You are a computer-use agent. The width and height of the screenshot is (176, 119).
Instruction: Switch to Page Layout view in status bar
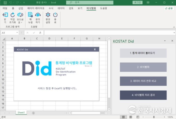(x=130, y=117)
